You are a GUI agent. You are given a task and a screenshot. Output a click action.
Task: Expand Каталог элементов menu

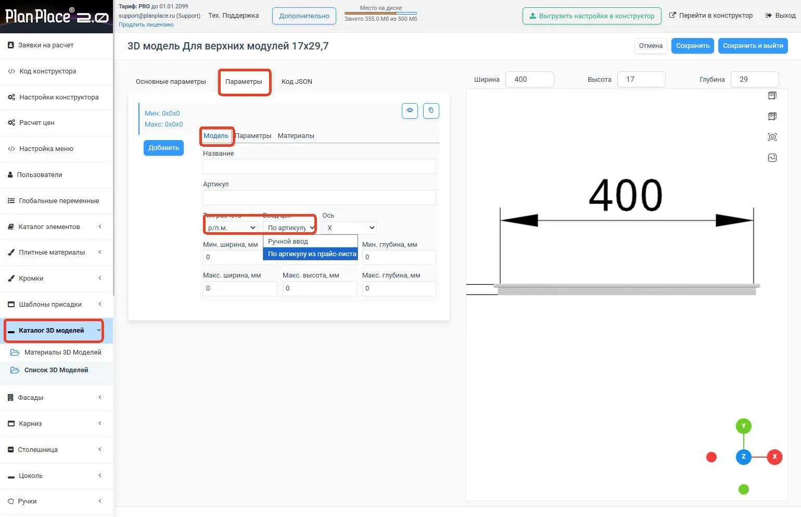coord(56,227)
